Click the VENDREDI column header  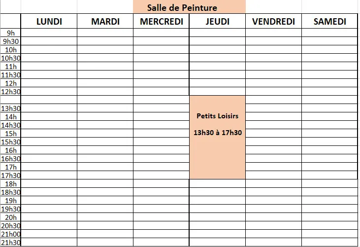tap(273, 21)
